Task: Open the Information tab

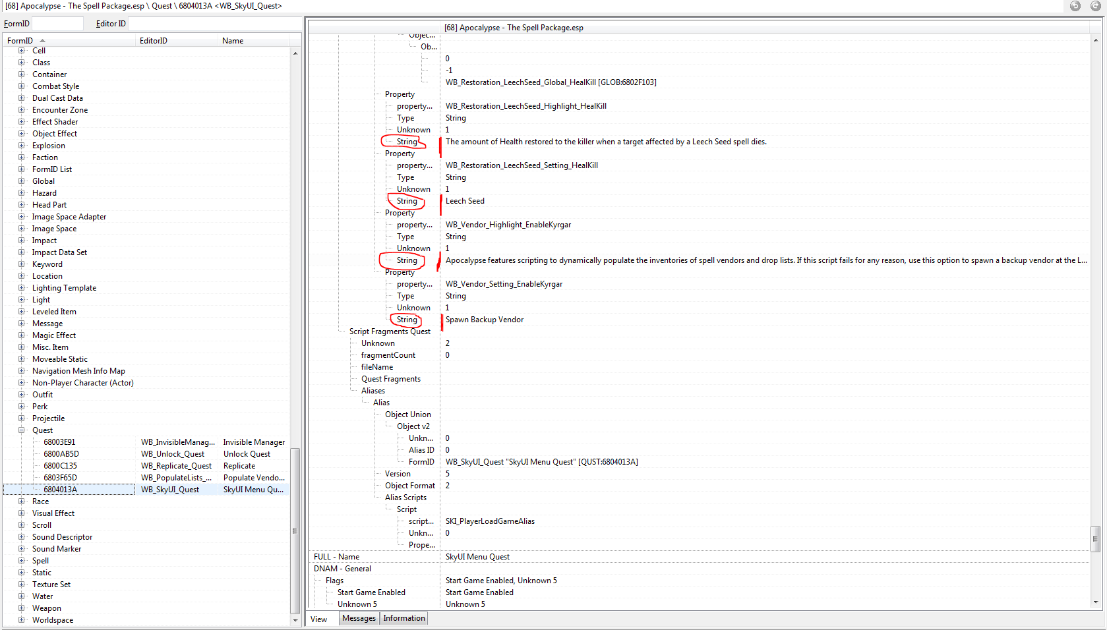Action: tap(404, 618)
